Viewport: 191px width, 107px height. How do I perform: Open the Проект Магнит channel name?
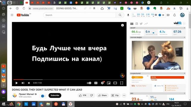[x=27, y=94]
